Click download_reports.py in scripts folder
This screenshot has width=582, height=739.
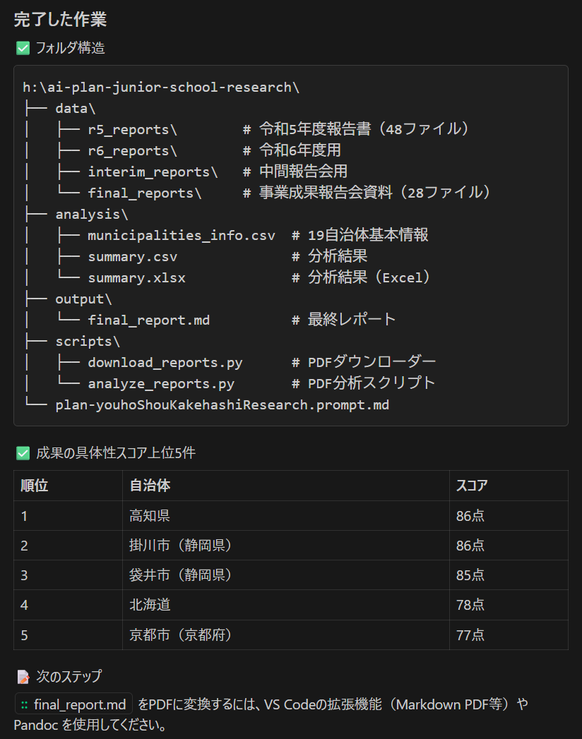165,363
